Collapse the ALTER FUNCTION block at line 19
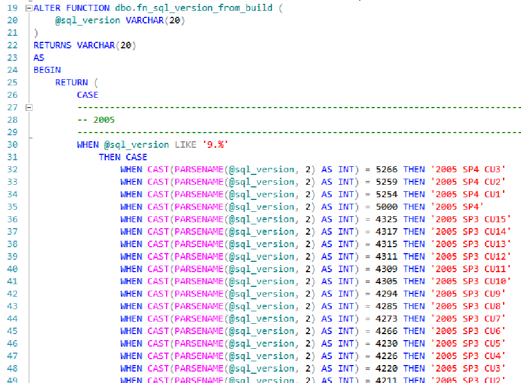521x383 pixels. click(29, 8)
